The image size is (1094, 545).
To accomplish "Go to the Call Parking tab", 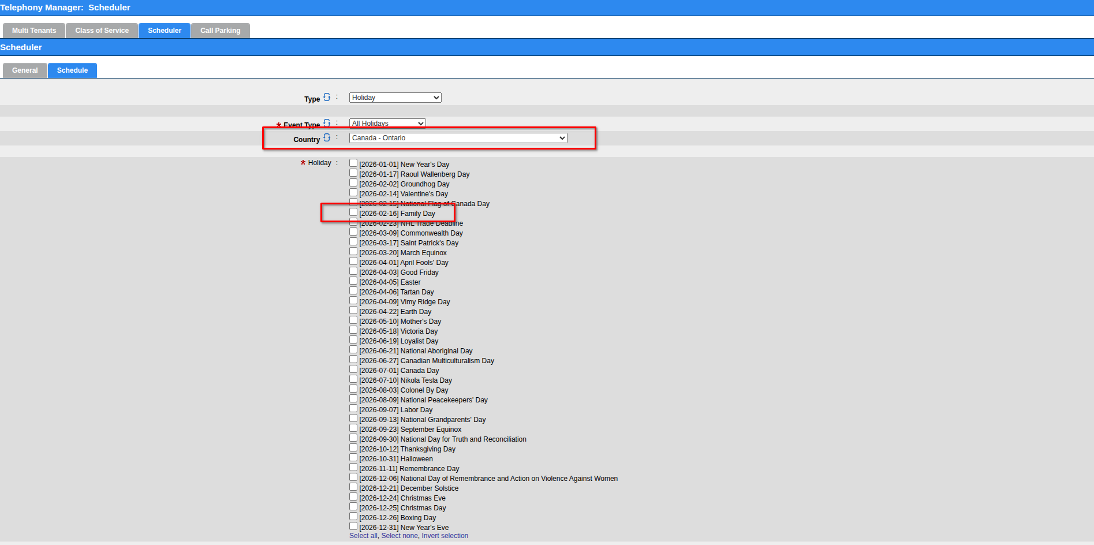I will point(220,31).
